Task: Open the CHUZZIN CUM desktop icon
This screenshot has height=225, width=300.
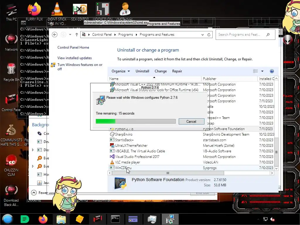Action: (x=11, y=166)
